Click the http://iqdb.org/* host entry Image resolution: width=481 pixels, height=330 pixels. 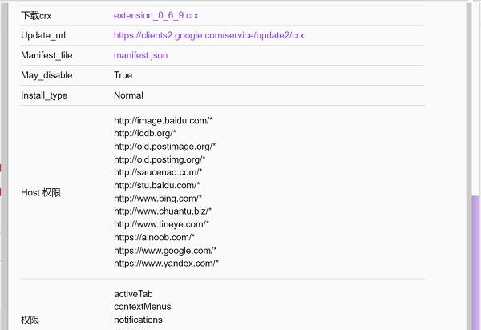144,133
